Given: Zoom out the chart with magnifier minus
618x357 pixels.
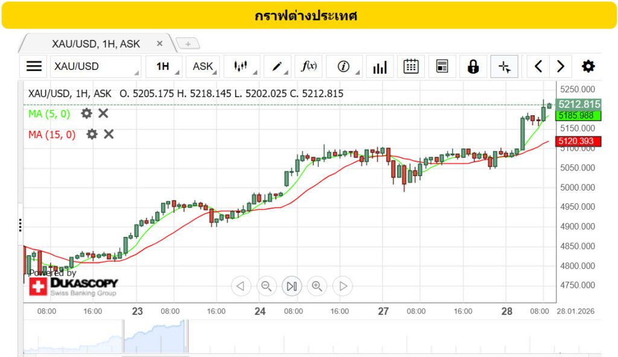Looking at the screenshot, I should [266, 286].
